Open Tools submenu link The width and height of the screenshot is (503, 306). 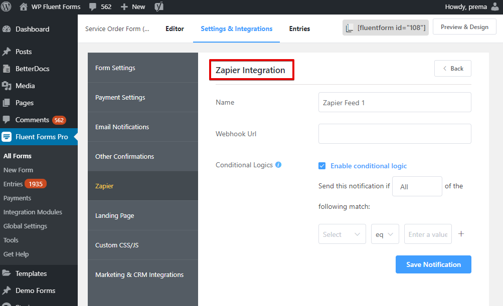[11, 240]
